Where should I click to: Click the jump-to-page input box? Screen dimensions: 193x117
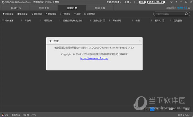(x=180, y=109)
